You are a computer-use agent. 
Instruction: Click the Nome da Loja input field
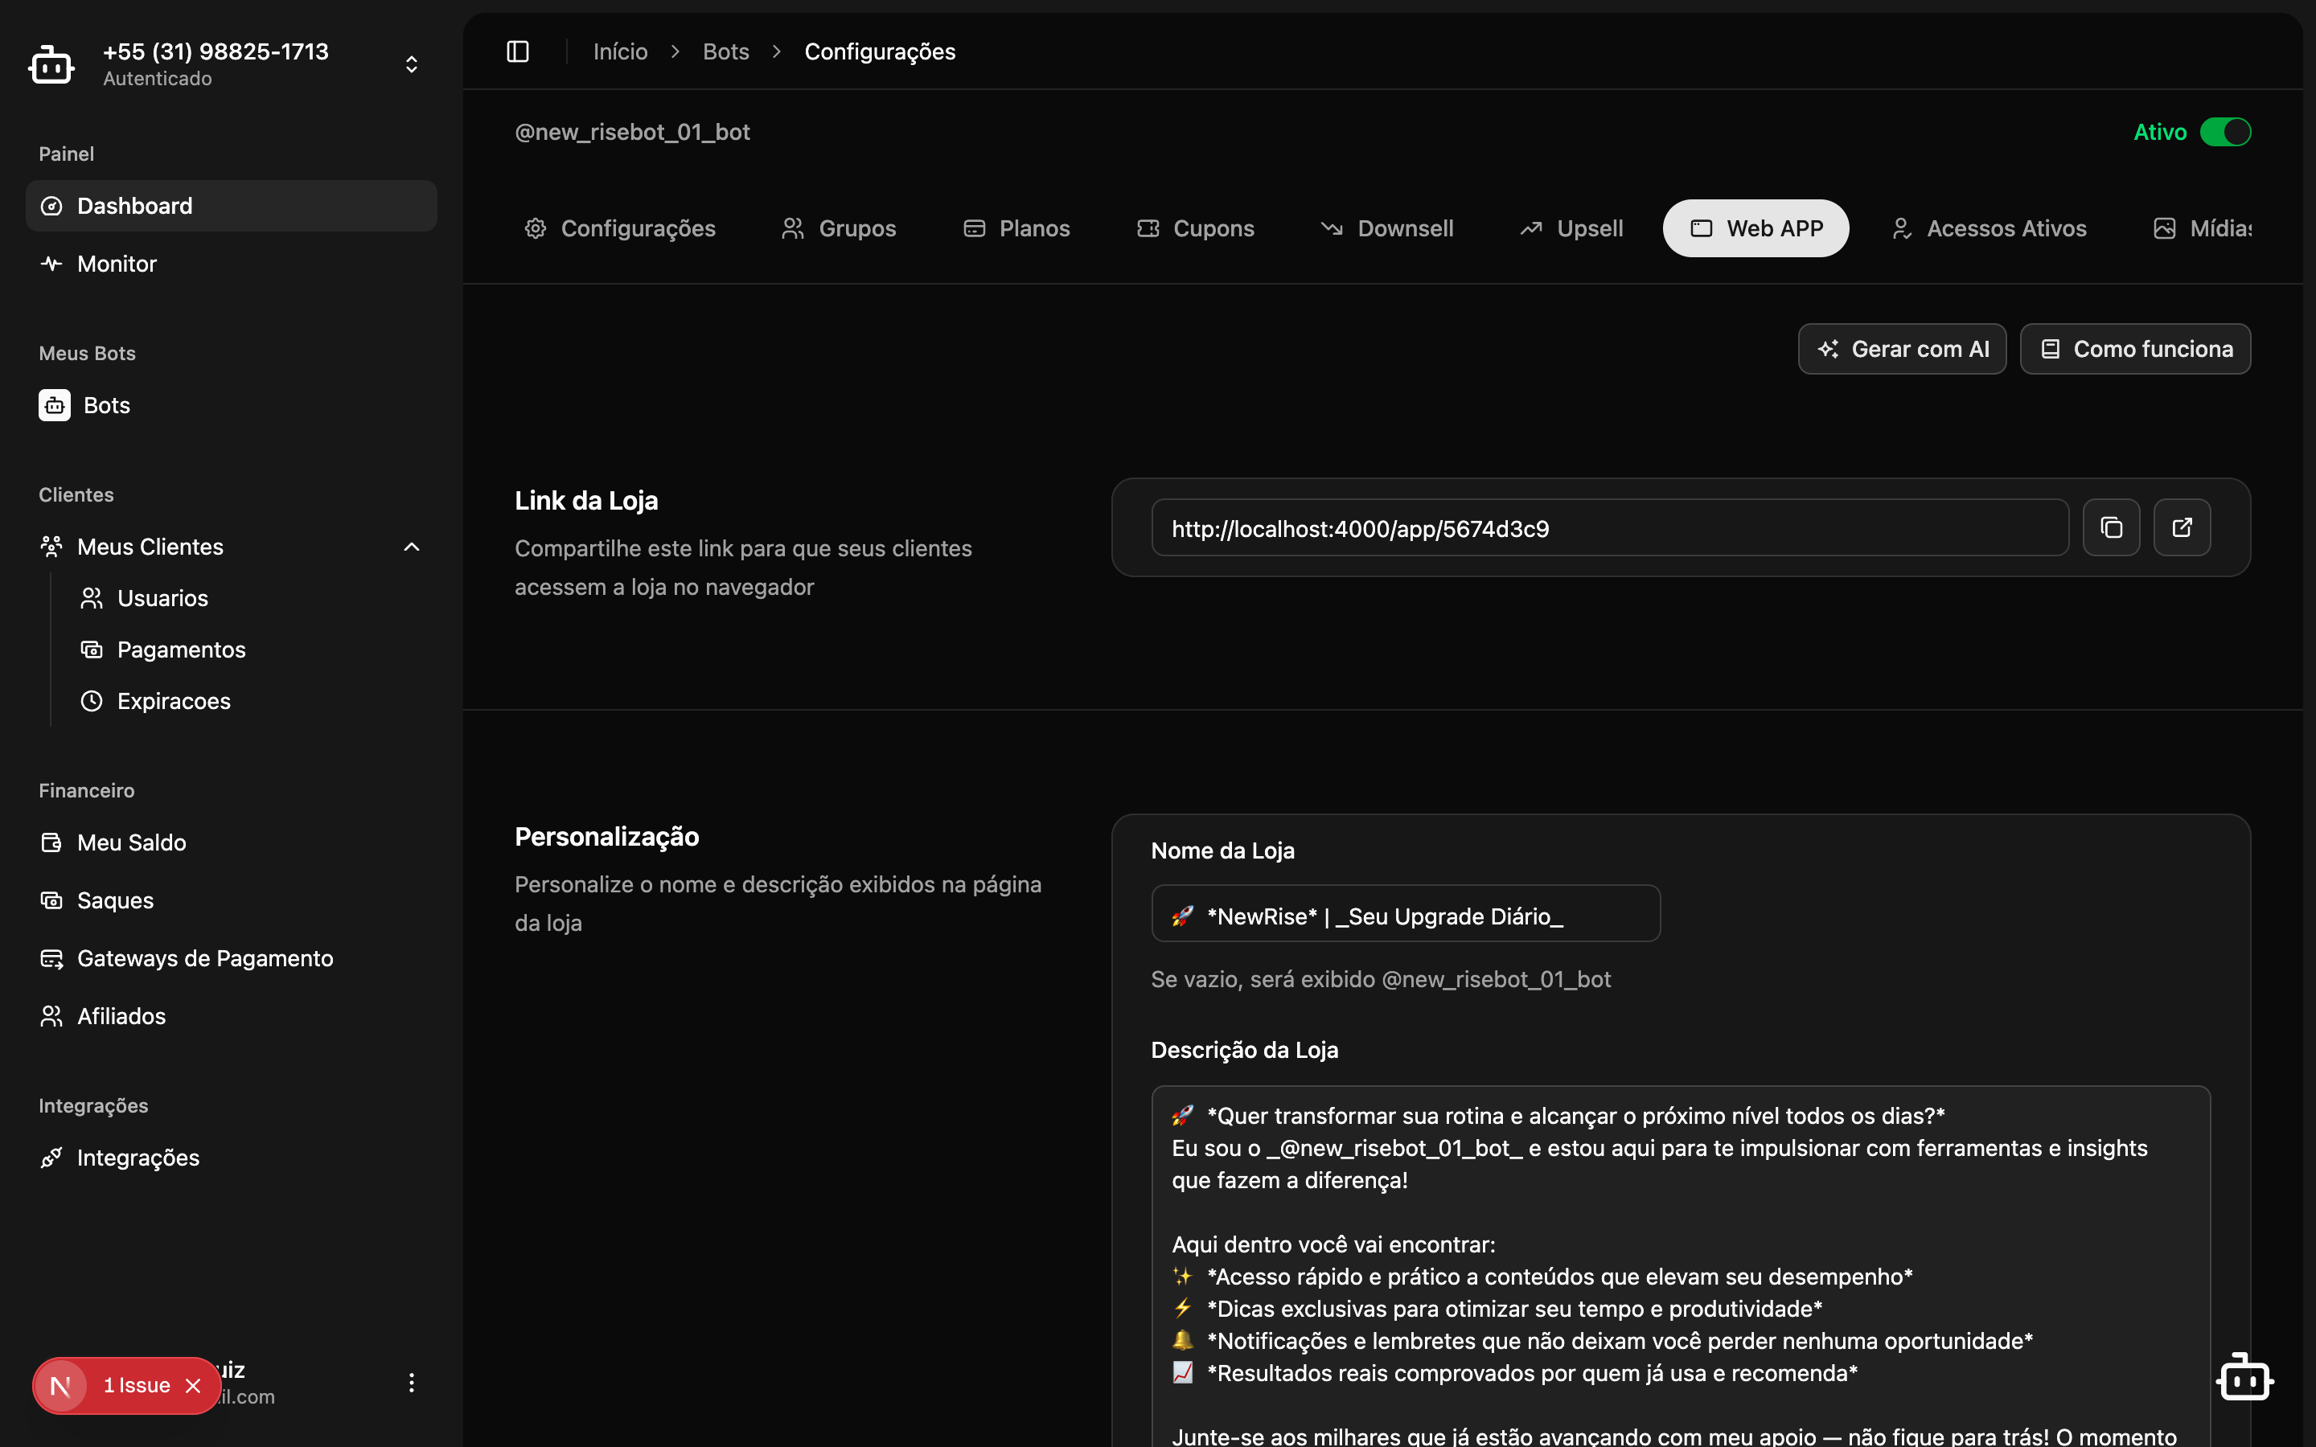(1406, 914)
